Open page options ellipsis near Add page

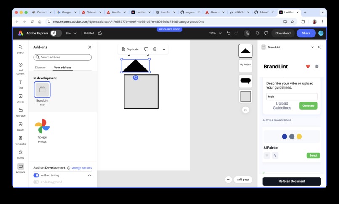(x=228, y=180)
